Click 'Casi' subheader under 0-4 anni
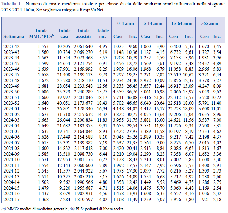This screenshot has width=228, height=213. pos(118,36)
